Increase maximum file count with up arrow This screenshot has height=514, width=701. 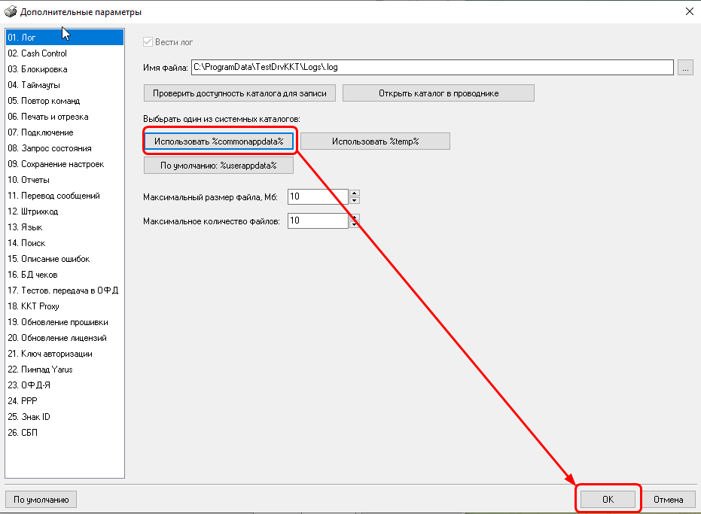point(355,217)
